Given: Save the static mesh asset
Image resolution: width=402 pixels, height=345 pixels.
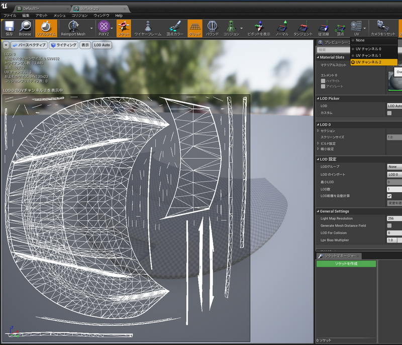Looking at the screenshot, I should pyautogui.click(x=9, y=29).
